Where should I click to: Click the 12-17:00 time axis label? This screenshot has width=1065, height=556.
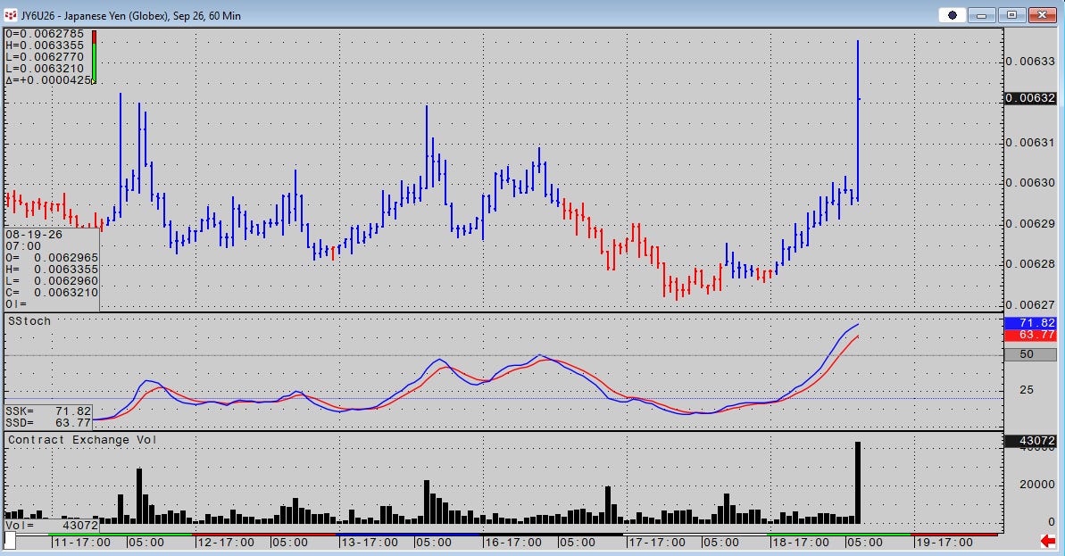click(x=226, y=543)
